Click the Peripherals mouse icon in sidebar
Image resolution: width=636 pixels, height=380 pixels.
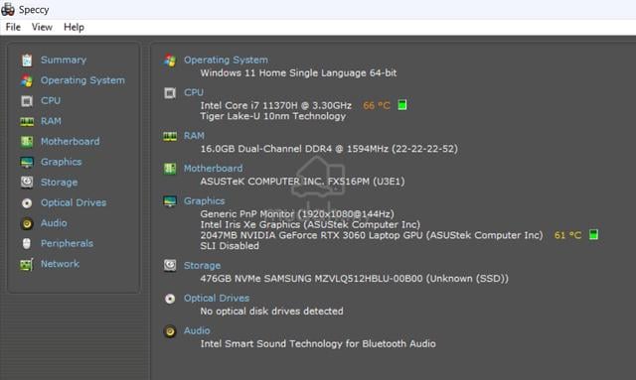[27, 243]
